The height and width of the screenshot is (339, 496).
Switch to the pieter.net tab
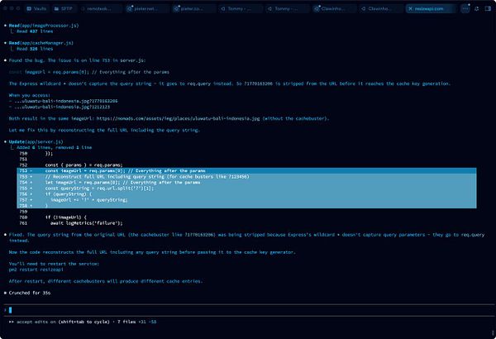pos(145,8)
